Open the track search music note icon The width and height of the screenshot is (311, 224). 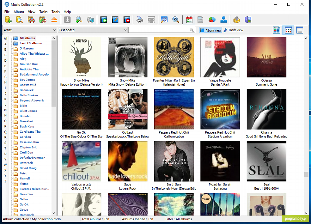[x=176, y=20]
